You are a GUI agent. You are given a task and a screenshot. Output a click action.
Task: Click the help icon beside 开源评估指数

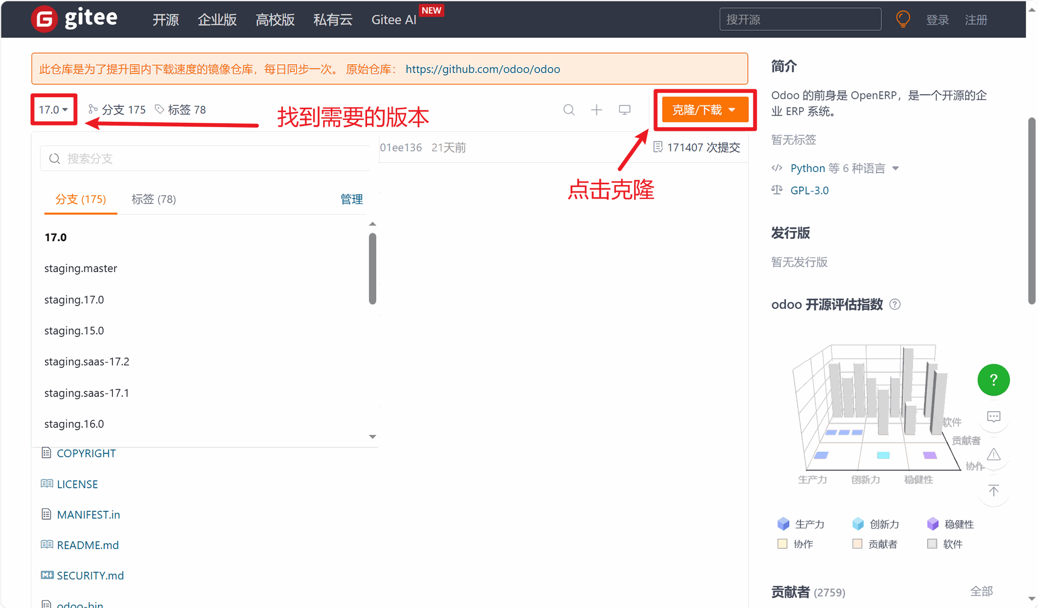click(x=895, y=305)
